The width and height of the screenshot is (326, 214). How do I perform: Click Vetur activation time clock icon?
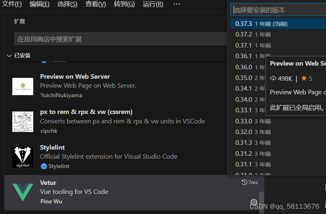coord(244,182)
